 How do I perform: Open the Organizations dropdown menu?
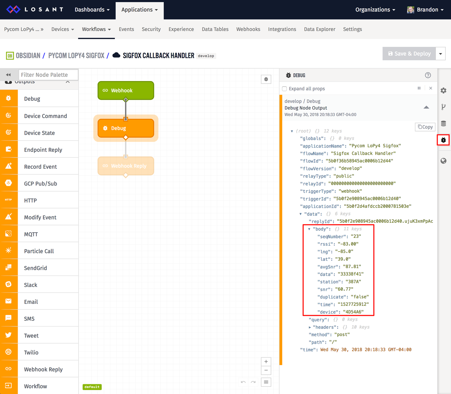pyautogui.click(x=375, y=10)
